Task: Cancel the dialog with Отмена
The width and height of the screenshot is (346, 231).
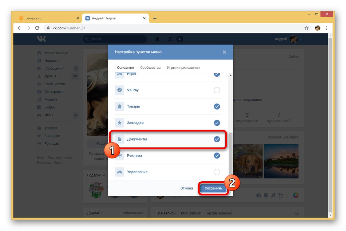Action: coord(187,188)
